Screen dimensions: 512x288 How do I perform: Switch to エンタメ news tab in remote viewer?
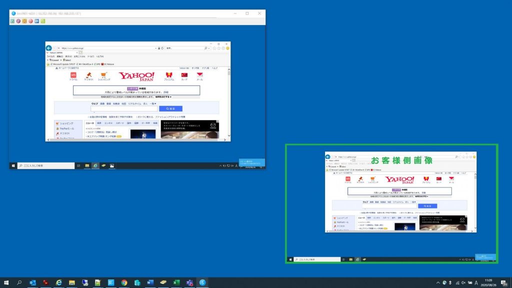(x=108, y=123)
